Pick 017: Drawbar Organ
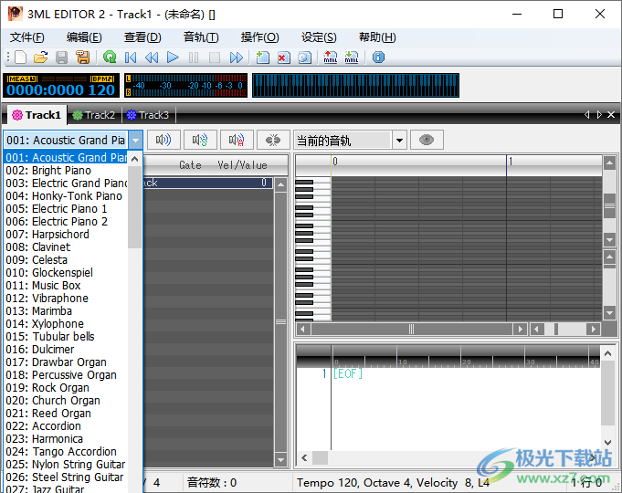Image resolution: width=622 pixels, height=493 pixels. [66, 362]
